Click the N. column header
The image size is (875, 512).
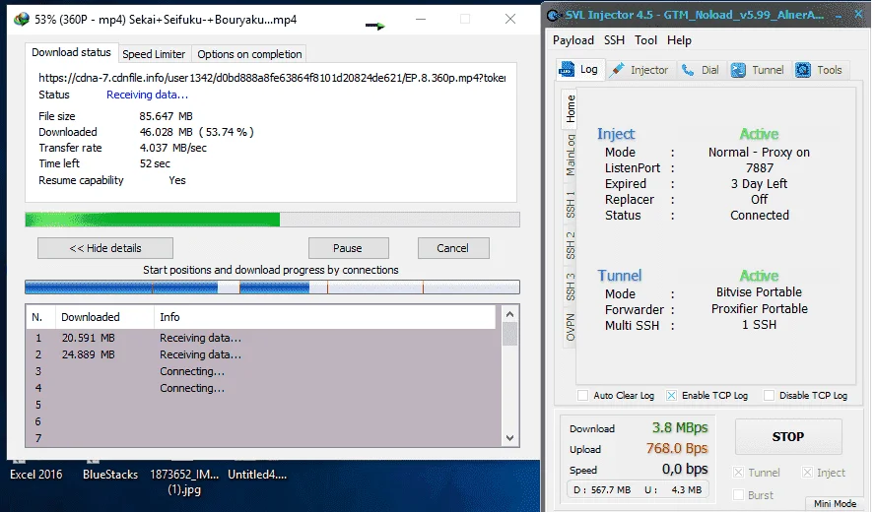point(40,317)
